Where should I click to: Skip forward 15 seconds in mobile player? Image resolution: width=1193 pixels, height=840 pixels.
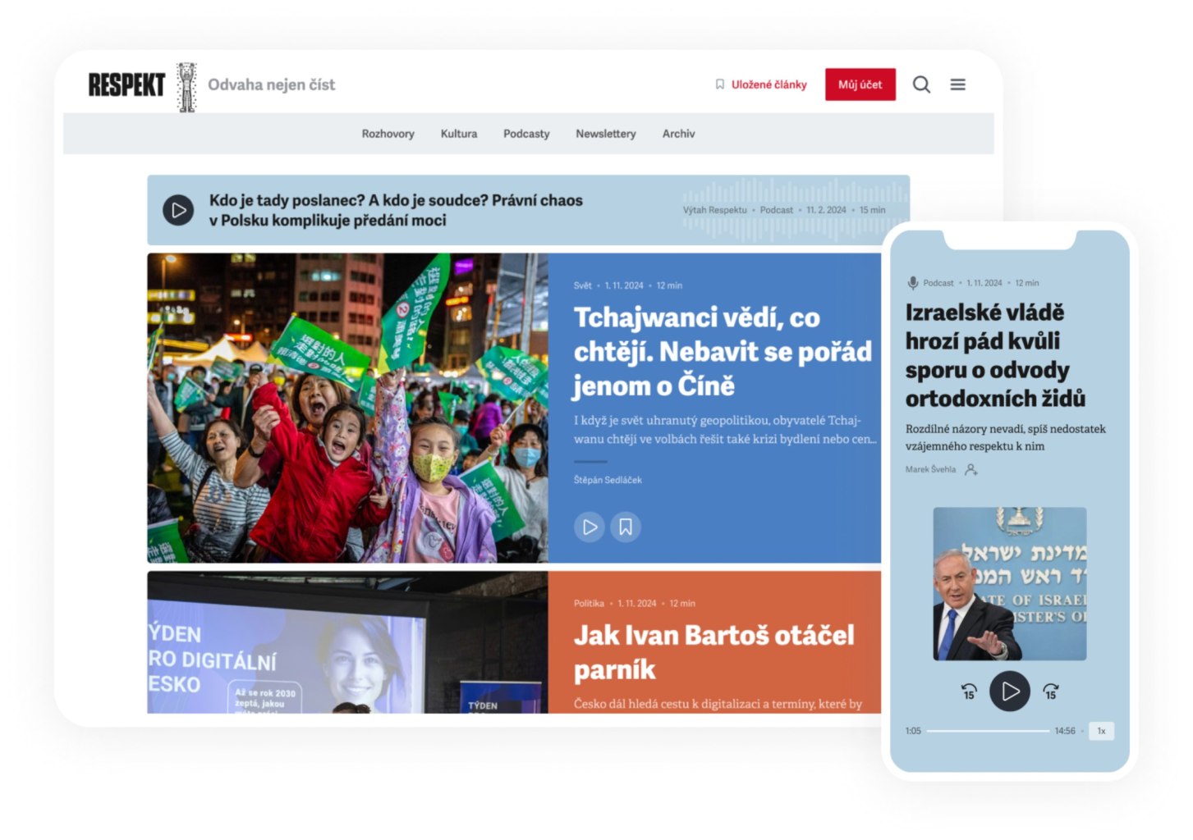(1050, 692)
